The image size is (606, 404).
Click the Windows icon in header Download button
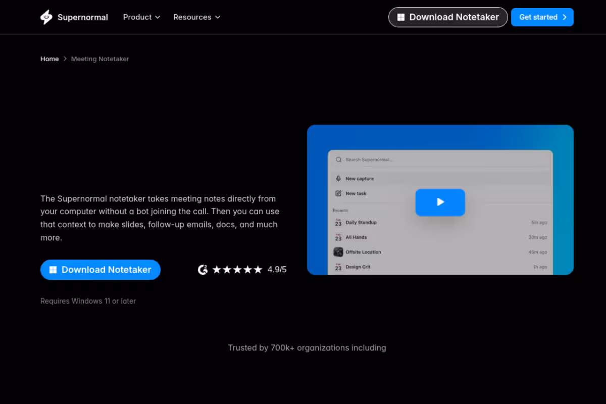[x=401, y=17]
